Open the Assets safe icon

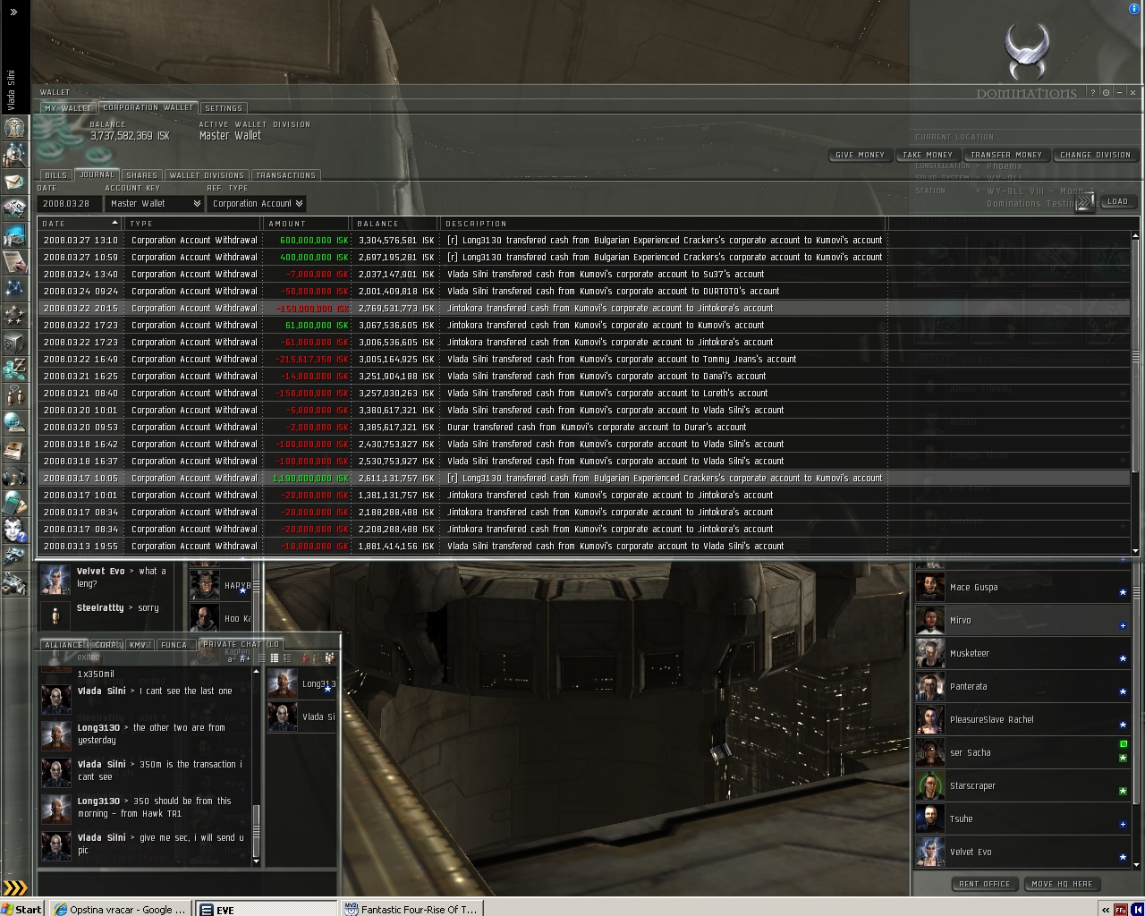tap(14, 342)
